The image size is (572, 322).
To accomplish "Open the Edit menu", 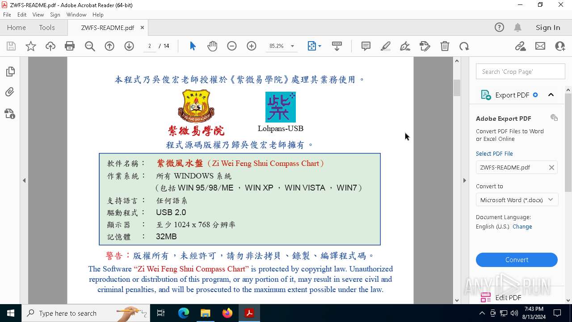I will coord(22,15).
